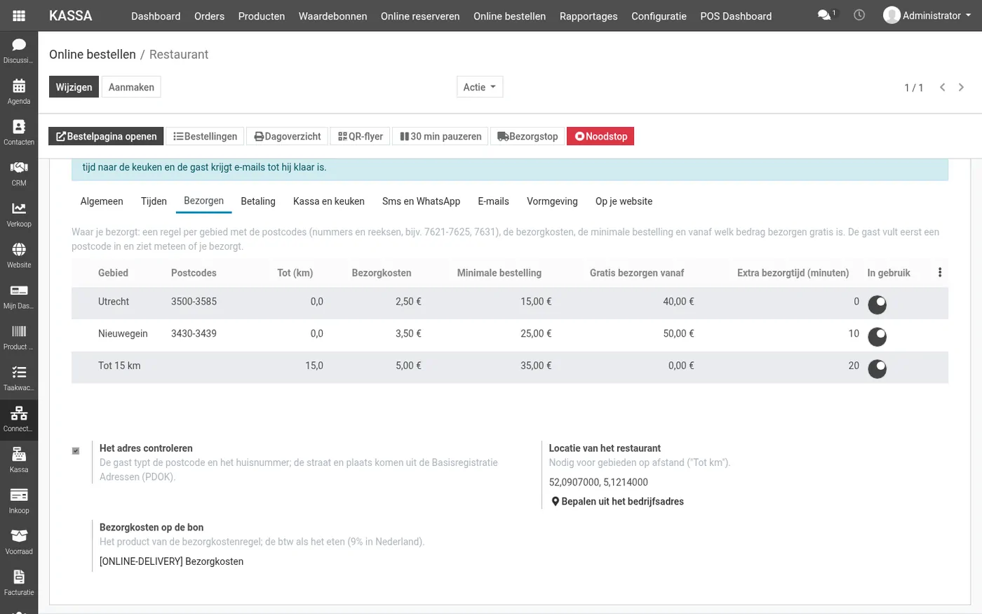Toggle In gebruik for Tot 15 km row
This screenshot has height=614, width=982.
coord(877,368)
